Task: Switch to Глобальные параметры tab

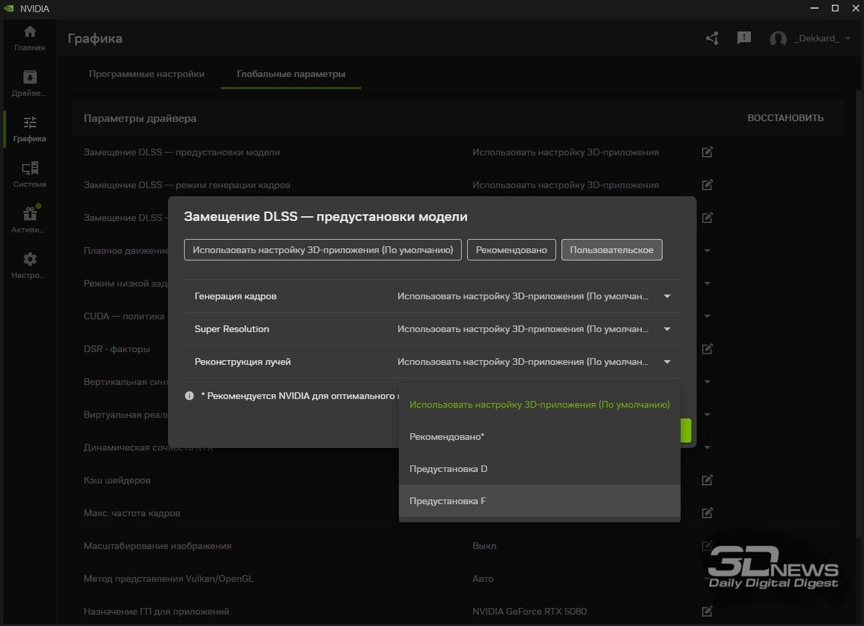Action: pos(291,74)
